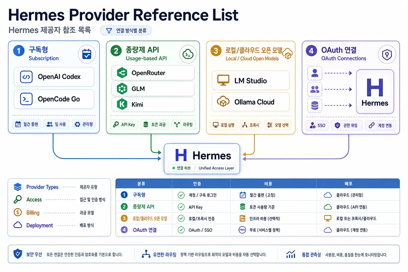Click the calendar check icon in Subscription card
408x272 pixels.
tap(87, 54)
